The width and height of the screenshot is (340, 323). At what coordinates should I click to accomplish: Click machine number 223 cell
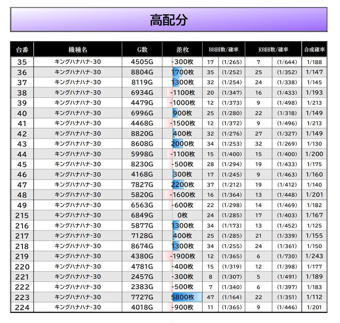tap(22, 297)
